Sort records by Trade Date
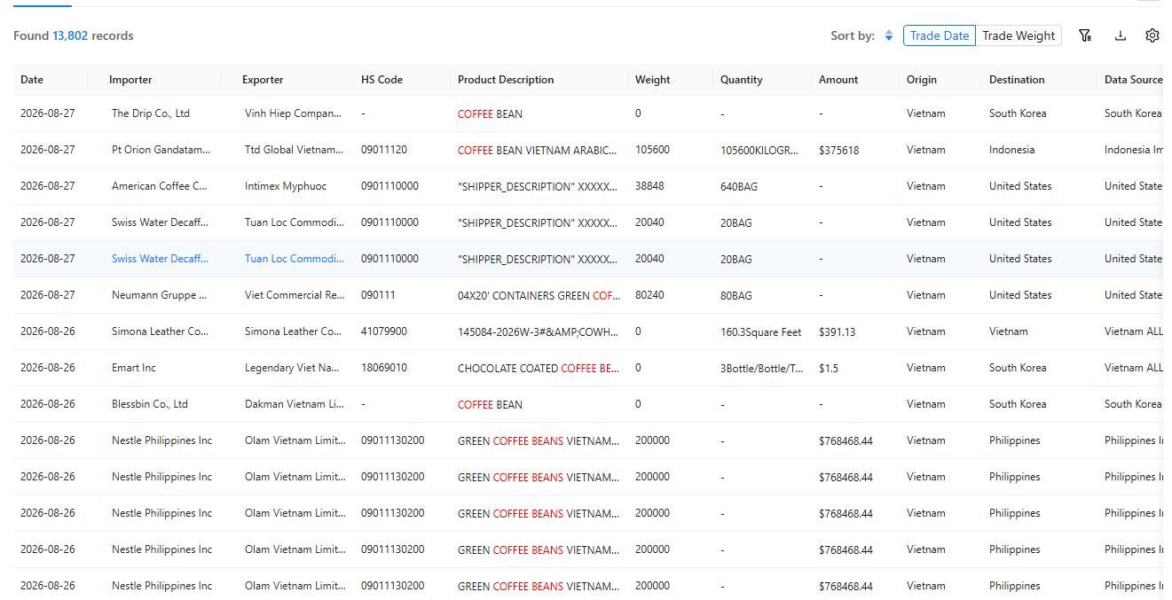The image size is (1172, 600). coord(940,35)
